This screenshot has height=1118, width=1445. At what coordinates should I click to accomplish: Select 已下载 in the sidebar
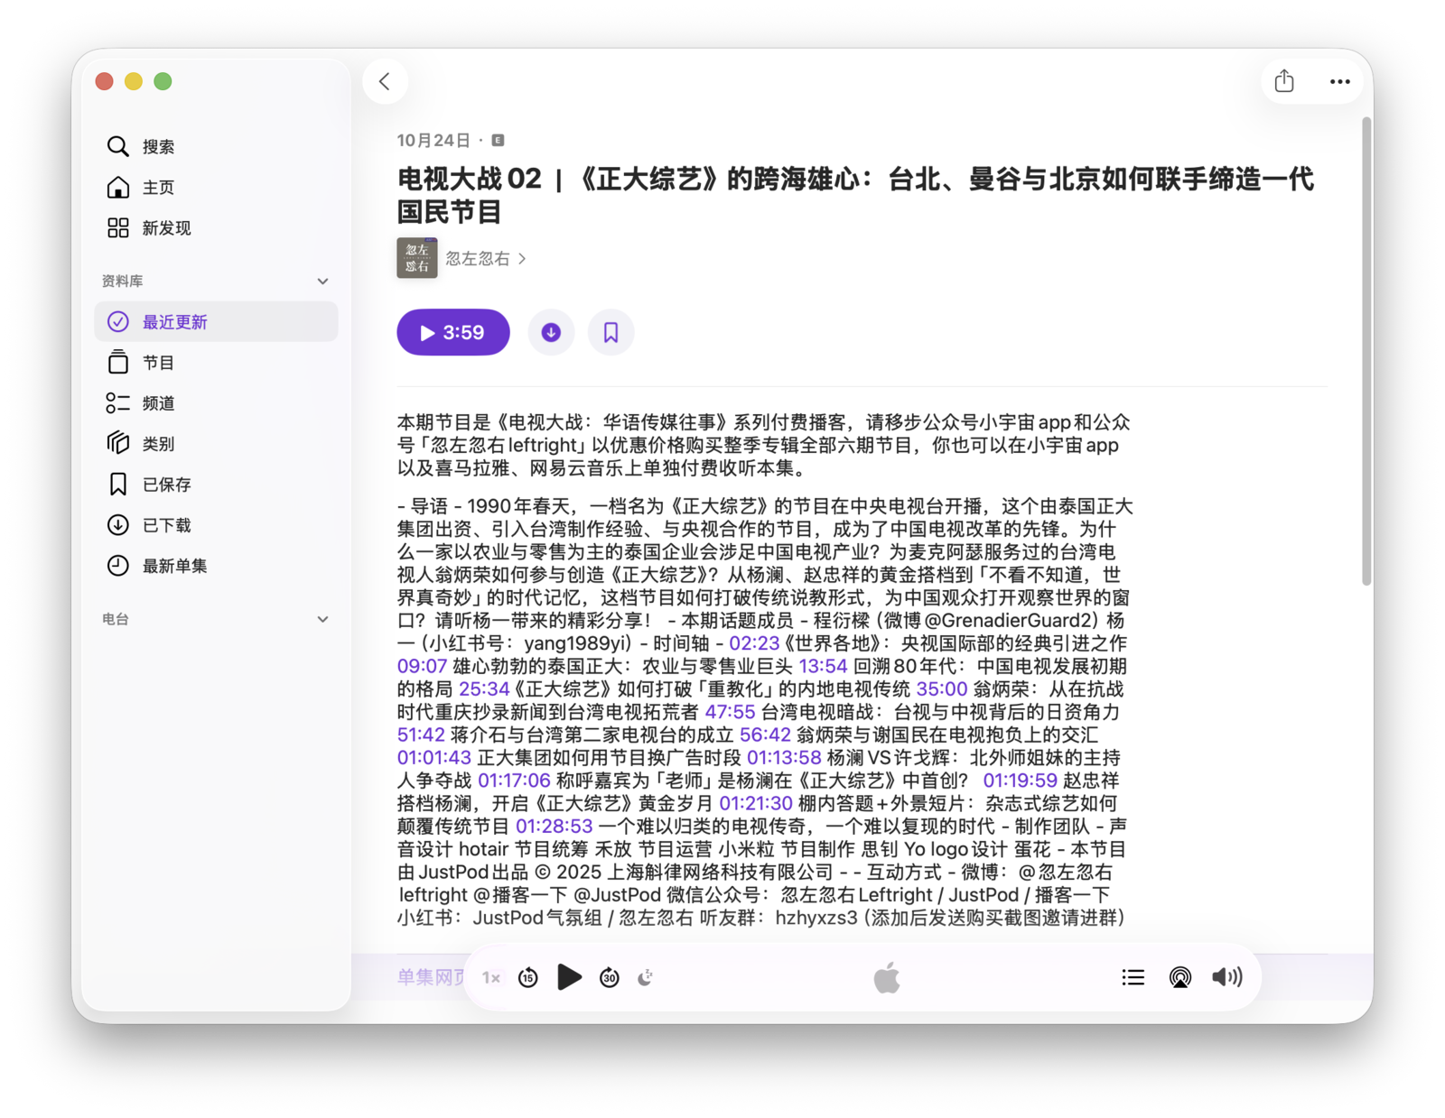click(166, 525)
